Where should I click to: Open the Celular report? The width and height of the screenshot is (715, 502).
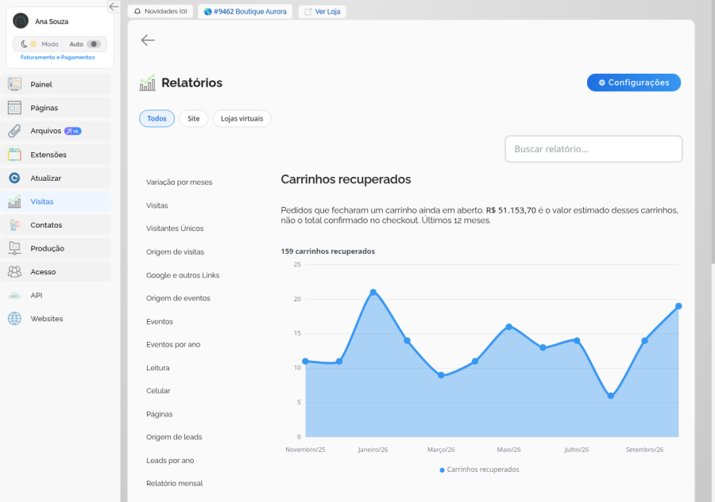(158, 390)
